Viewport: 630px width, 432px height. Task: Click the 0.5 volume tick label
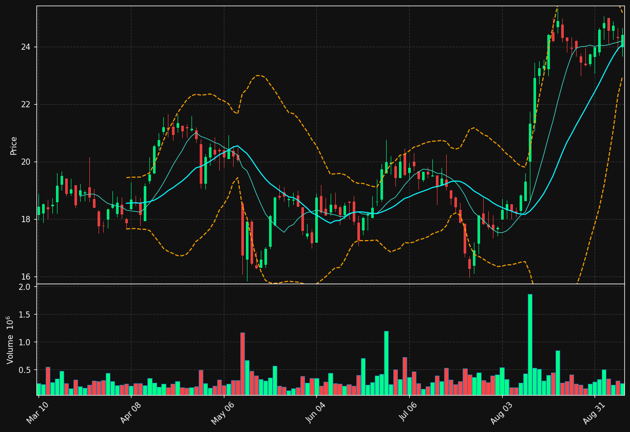[x=25, y=370]
